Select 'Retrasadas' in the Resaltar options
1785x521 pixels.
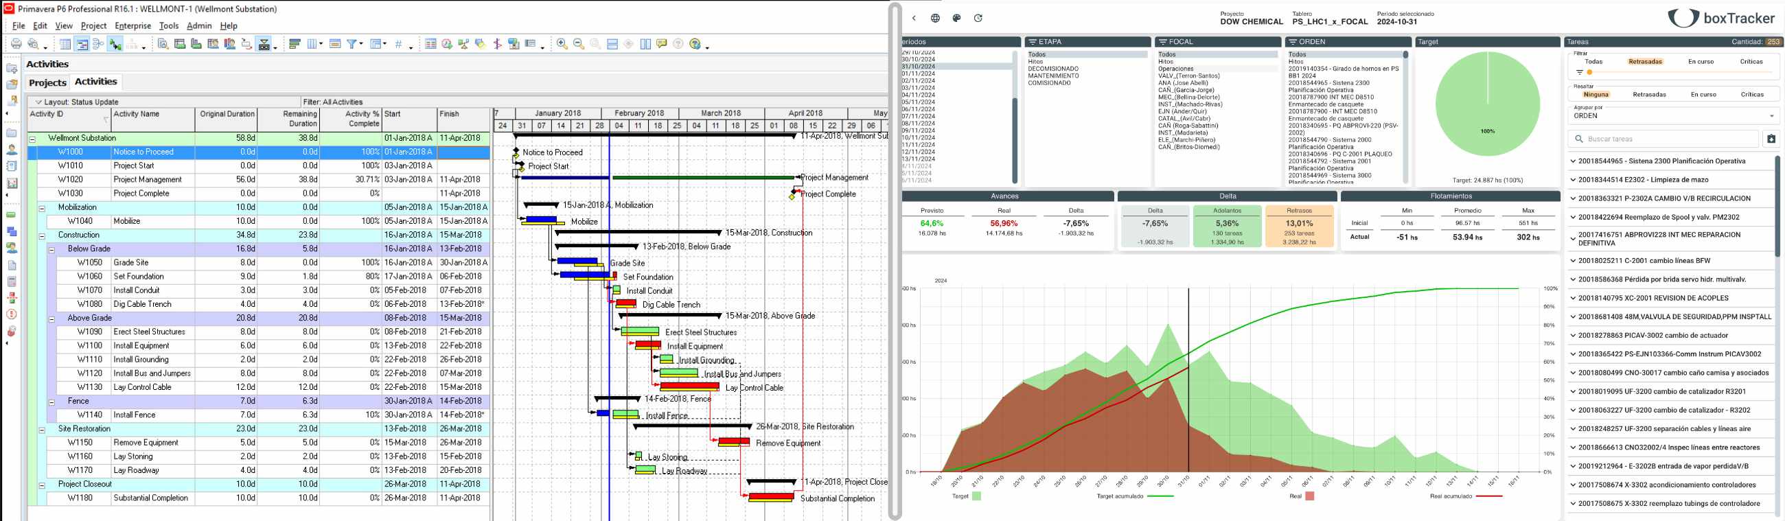coord(1649,95)
